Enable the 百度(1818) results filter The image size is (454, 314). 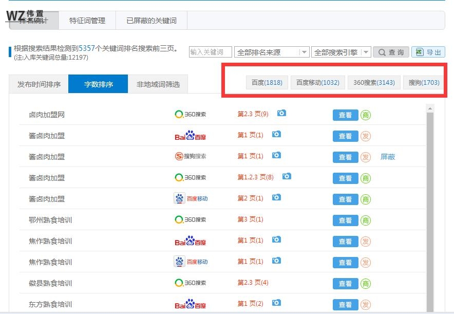(x=267, y=82)
